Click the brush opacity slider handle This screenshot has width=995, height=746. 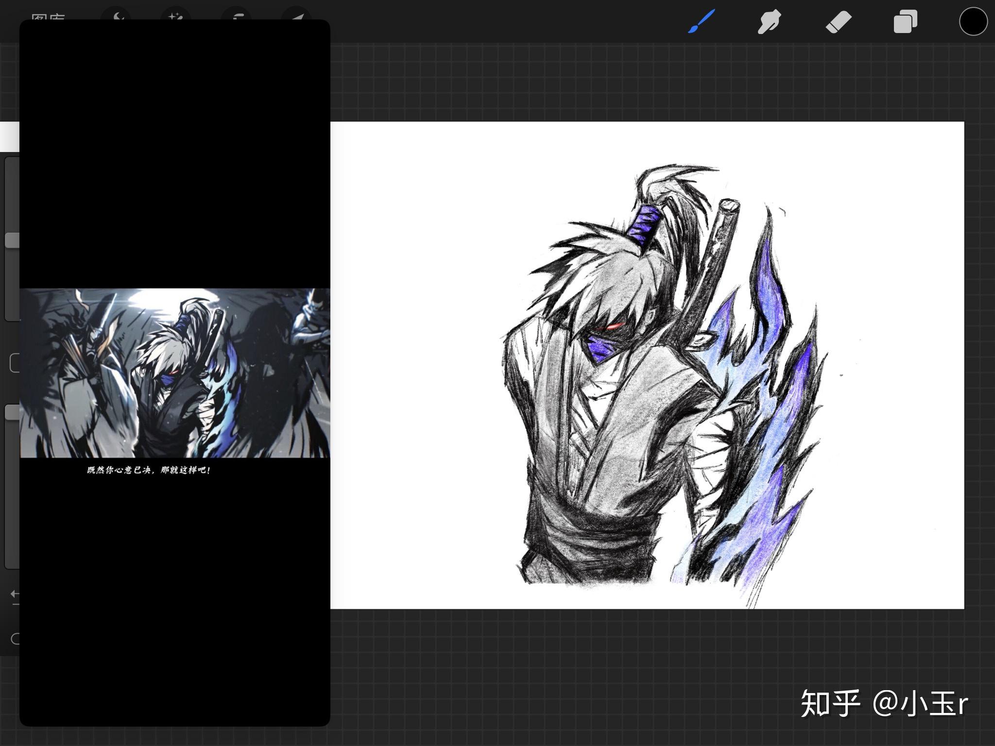12,412
